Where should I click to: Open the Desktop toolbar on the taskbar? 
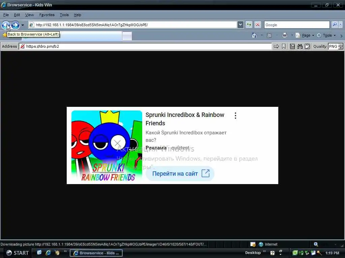pos(253,253)
